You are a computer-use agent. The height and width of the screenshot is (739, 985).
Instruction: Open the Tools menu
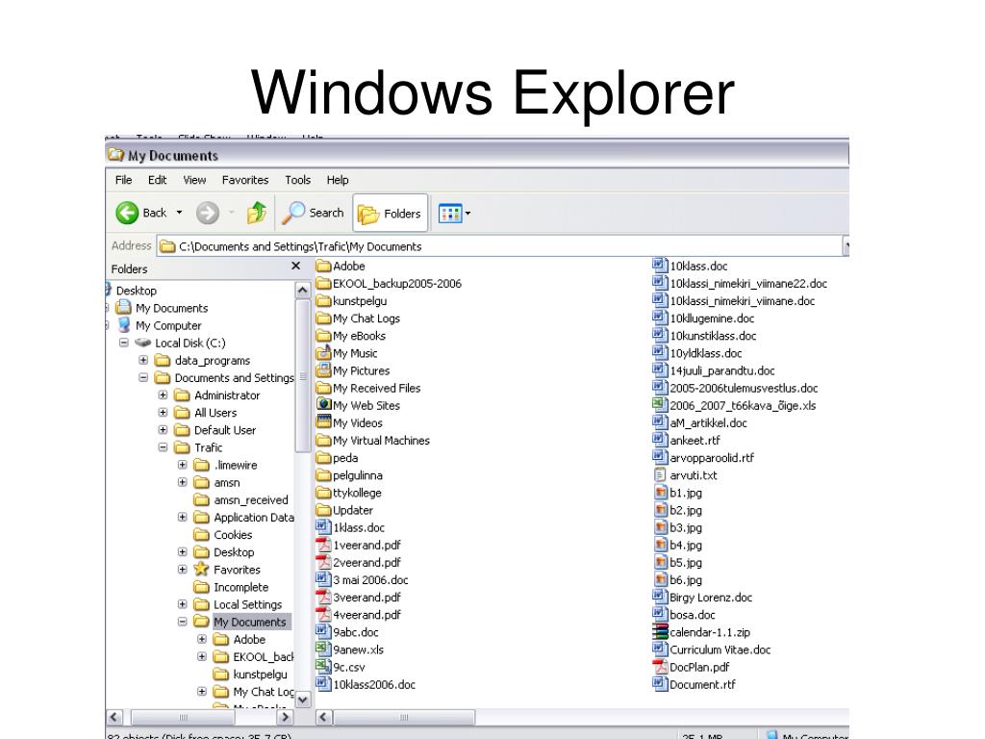298,180
